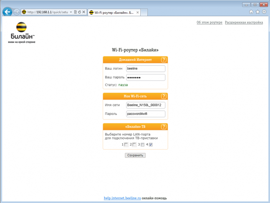Focus the 'Ваш пароль' password field
The width and height of the screenshot is (270, 203).
[x=146, y=77]
